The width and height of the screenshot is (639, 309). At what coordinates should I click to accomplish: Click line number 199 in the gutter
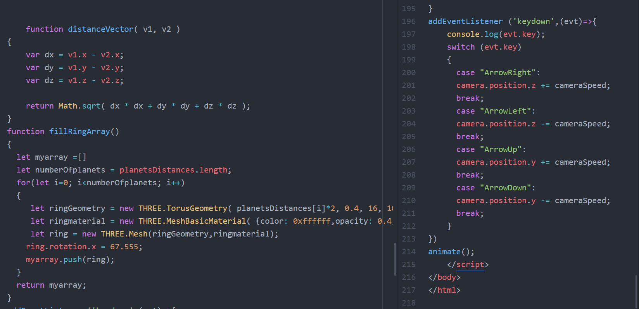(409, 60)
